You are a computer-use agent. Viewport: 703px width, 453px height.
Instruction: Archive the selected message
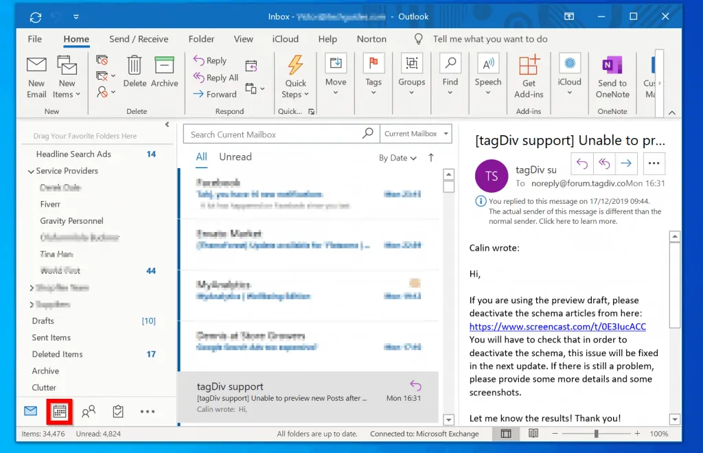(165, 75)
